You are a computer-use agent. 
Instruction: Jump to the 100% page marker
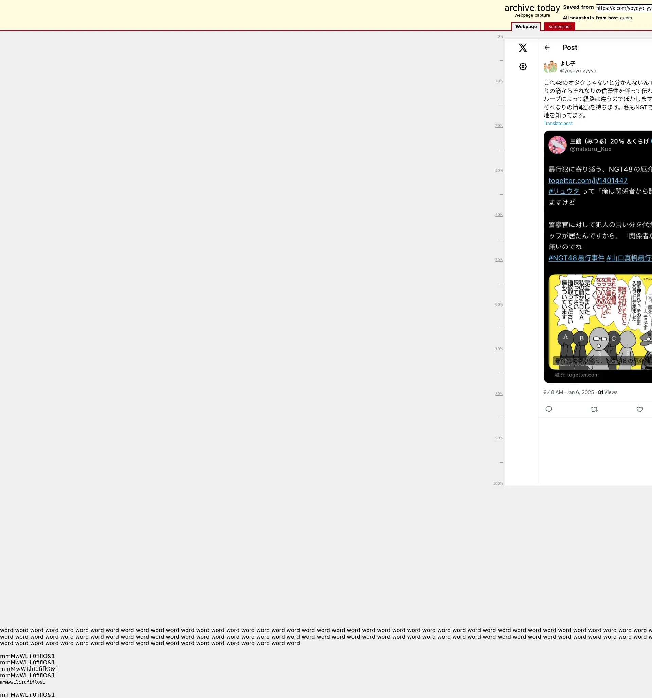pos(498,484)
